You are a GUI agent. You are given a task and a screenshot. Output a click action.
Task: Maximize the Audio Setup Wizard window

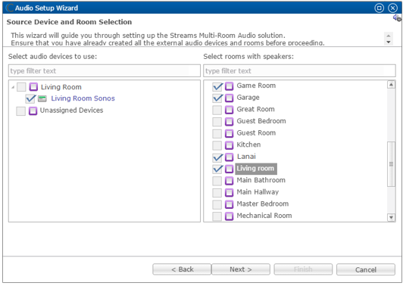(379, 8)
